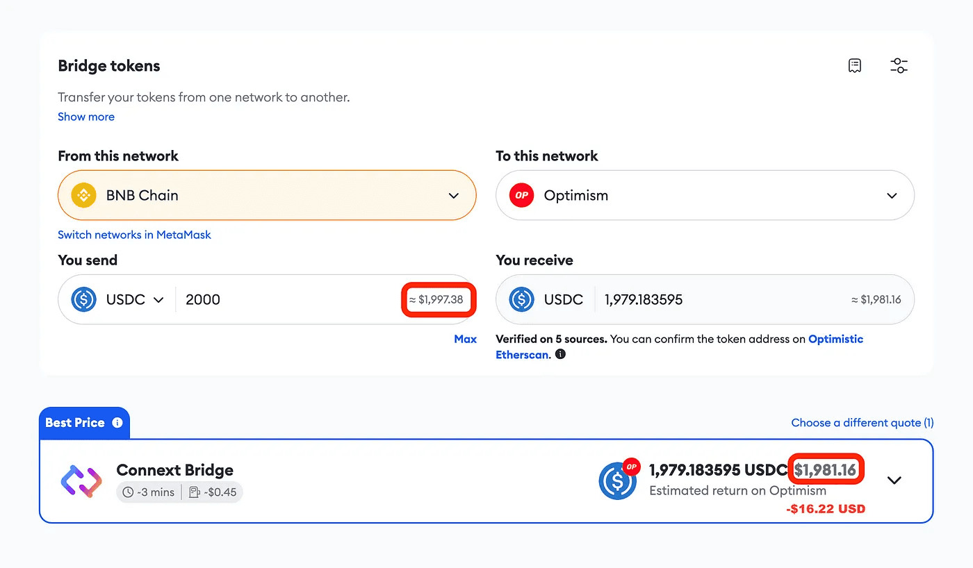Click the Max link
Viewport: 973px width, 568px height.
pos(466,339)
